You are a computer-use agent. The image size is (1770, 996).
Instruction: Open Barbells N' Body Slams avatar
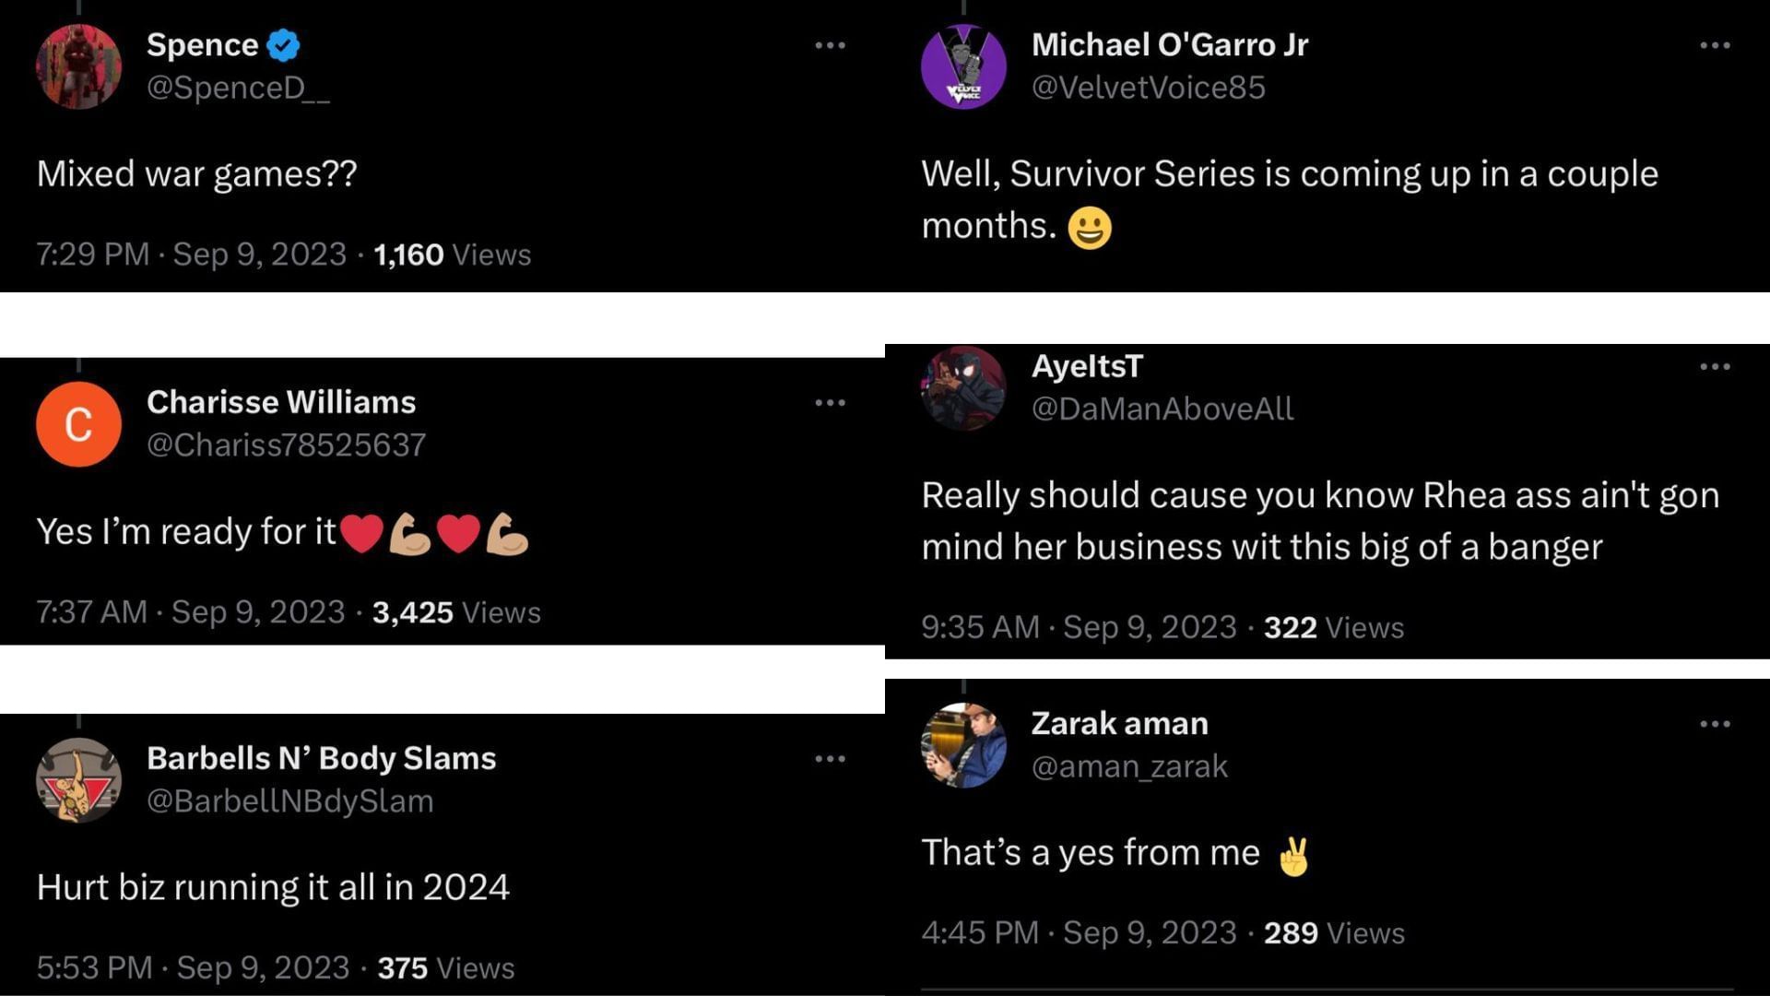coord(78,780)
